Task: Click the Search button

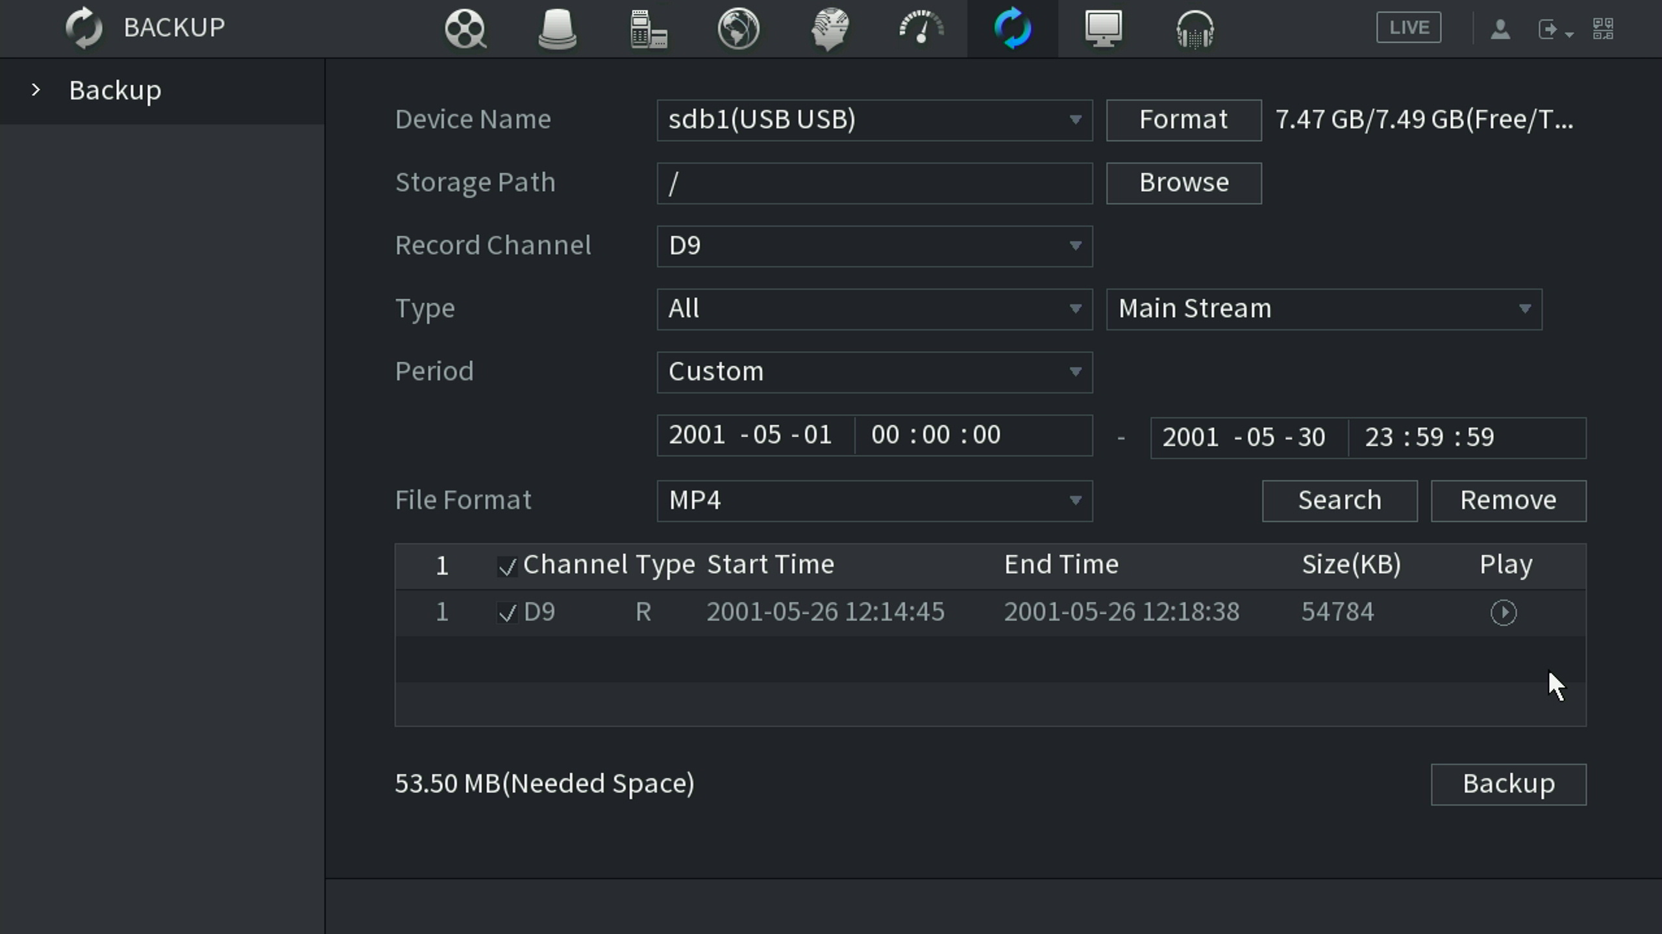Action: (x=1339, y=501)
